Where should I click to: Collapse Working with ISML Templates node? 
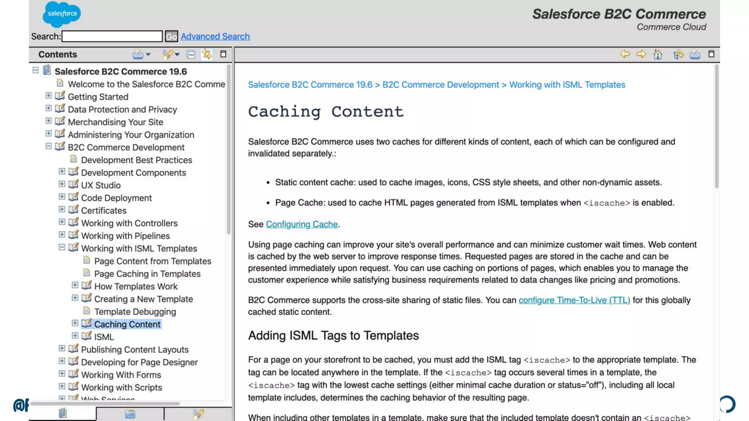(x=62, y=247)
